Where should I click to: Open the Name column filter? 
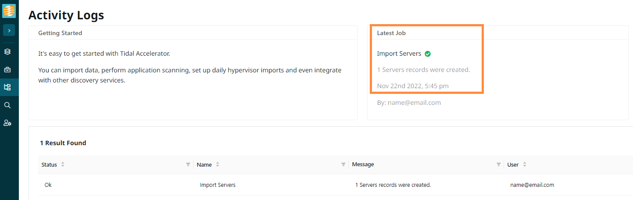tap(343, 164)
